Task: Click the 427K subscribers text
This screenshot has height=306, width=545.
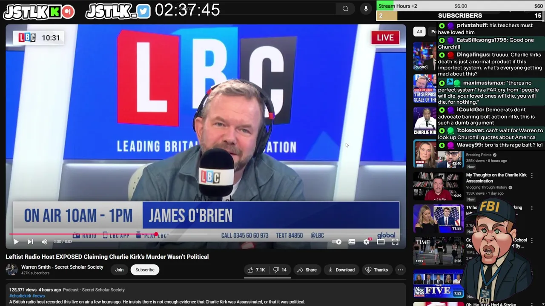Action: coord(35,273)
